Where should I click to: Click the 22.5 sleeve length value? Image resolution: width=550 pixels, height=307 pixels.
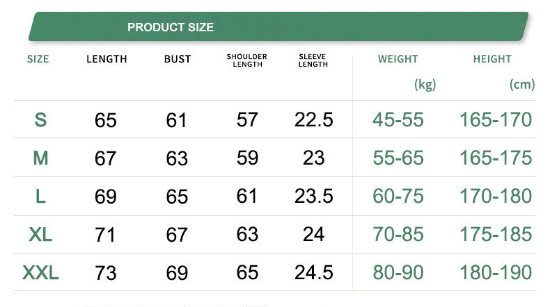click(313, 120)
